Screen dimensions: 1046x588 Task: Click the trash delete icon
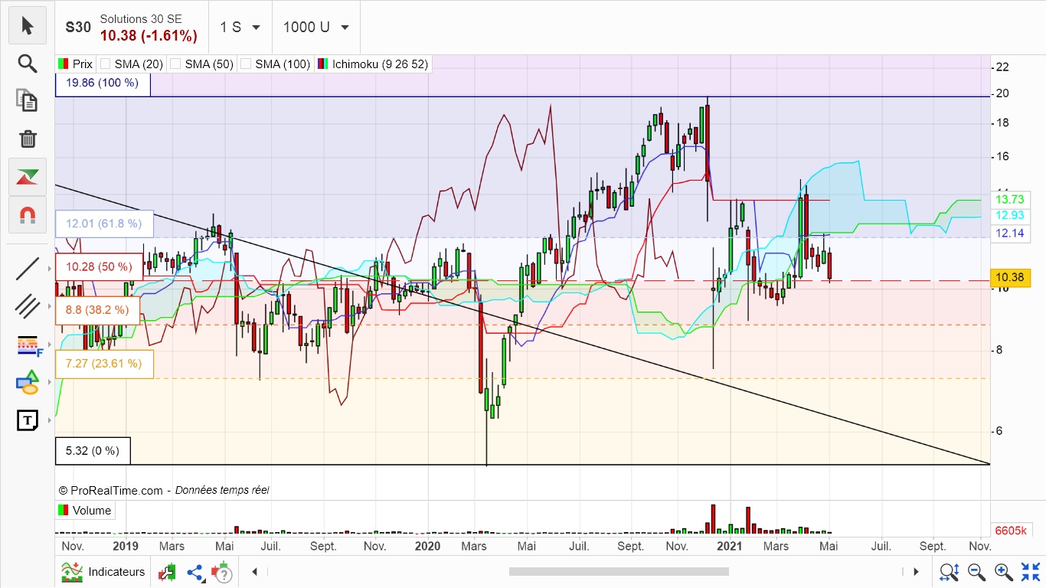pyautogui.click(x=28, y=139)
